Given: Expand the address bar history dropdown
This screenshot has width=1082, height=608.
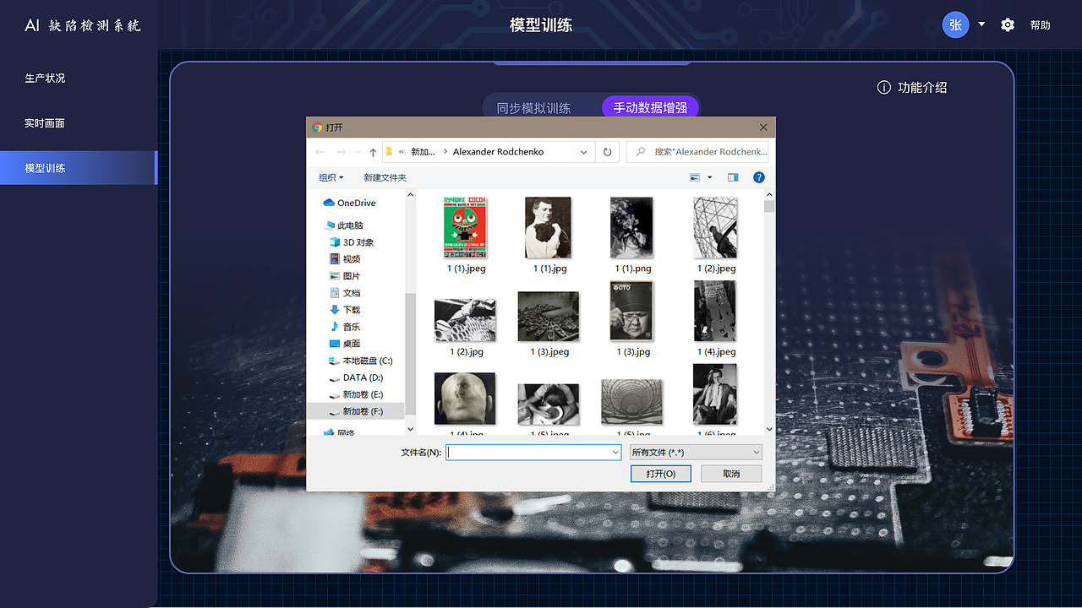Looking at the screenshot, I should (x=583, y=152).
